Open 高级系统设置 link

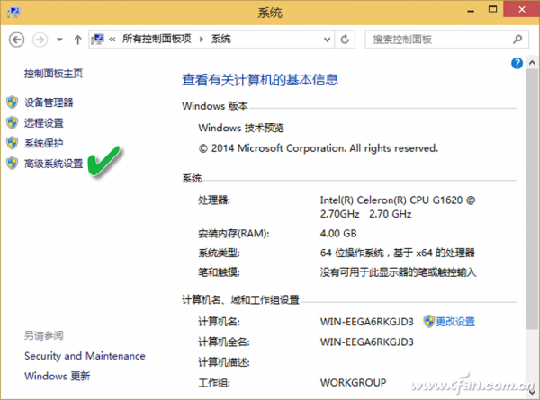coord(53,164)
